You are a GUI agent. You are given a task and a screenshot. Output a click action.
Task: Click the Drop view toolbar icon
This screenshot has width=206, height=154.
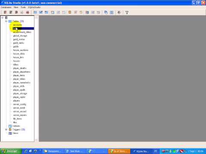[98, 12]
